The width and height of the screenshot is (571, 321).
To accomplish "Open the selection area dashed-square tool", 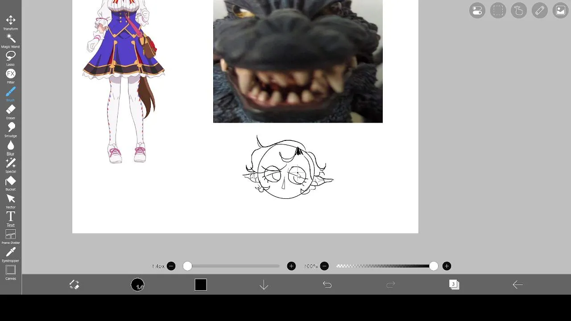I will click(x=498, y=10).
